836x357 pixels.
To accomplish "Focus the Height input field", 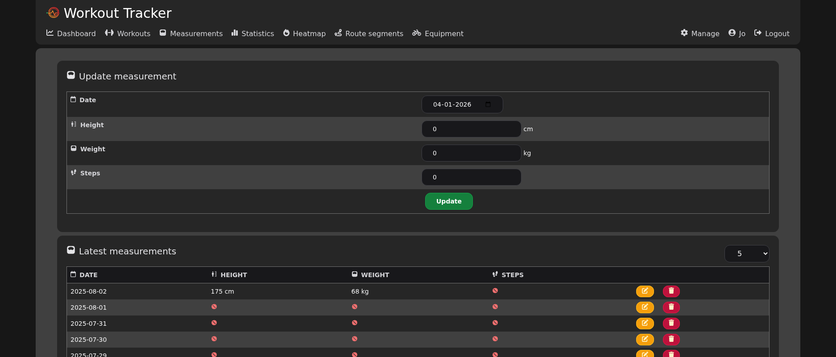I will (x=471, y=129).
